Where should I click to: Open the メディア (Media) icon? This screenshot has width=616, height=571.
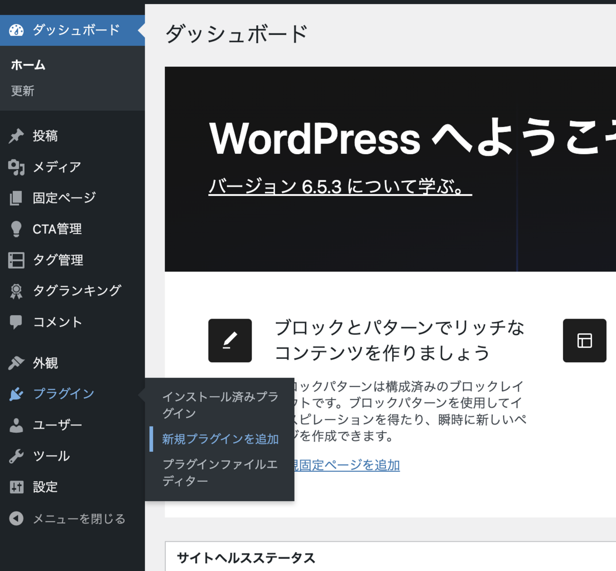[x=16, y=167]
